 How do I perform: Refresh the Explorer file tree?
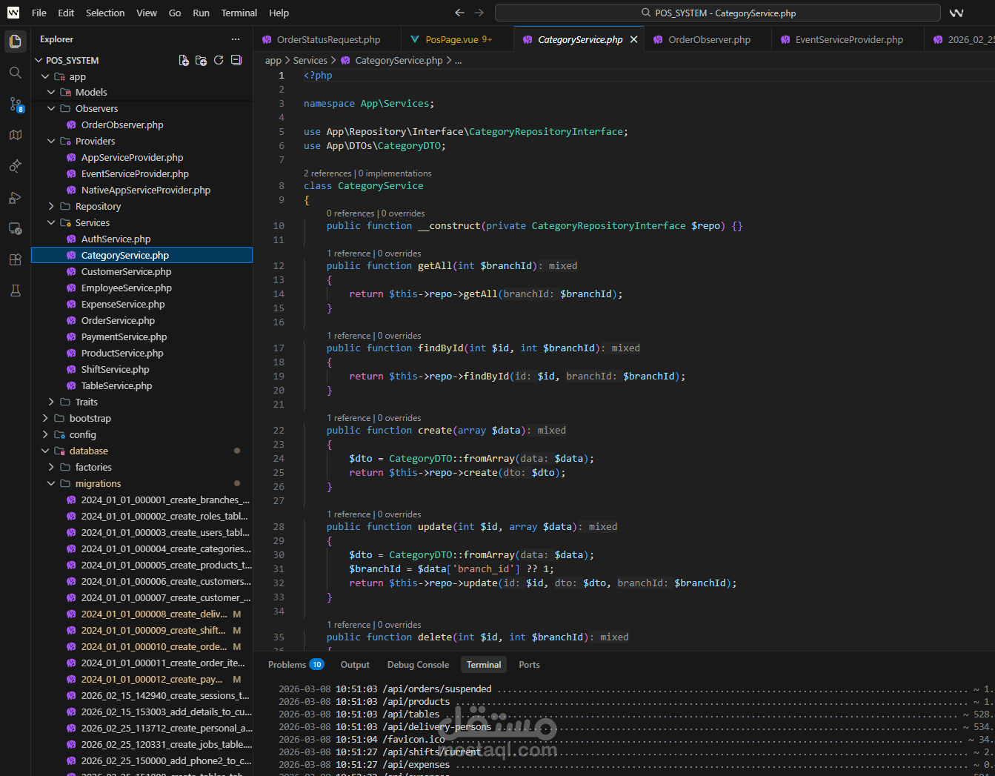tap(219, 60)
